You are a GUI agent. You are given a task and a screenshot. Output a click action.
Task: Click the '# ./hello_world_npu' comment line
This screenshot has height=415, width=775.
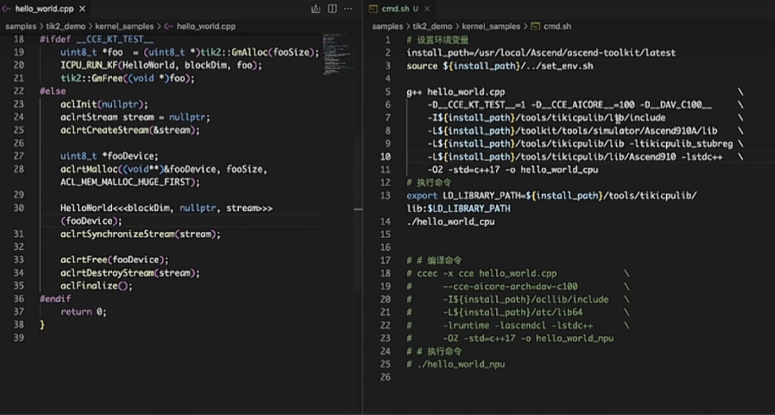[455, 364]
